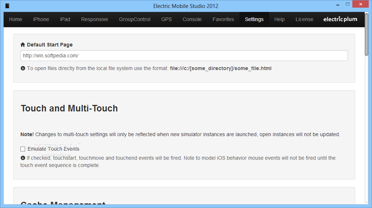This screenshot has height=208, width=372.
Task: Click the bold 'Note!' text
Action: pos(27,134)
